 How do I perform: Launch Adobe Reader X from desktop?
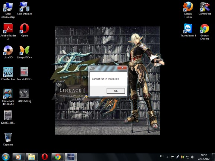tap(8, 32)
